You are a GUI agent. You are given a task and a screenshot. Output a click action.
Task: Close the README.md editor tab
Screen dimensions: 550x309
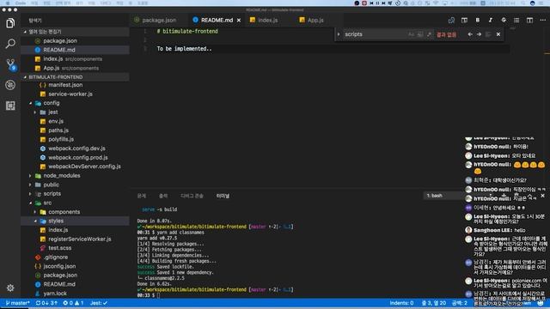(239, 21)
